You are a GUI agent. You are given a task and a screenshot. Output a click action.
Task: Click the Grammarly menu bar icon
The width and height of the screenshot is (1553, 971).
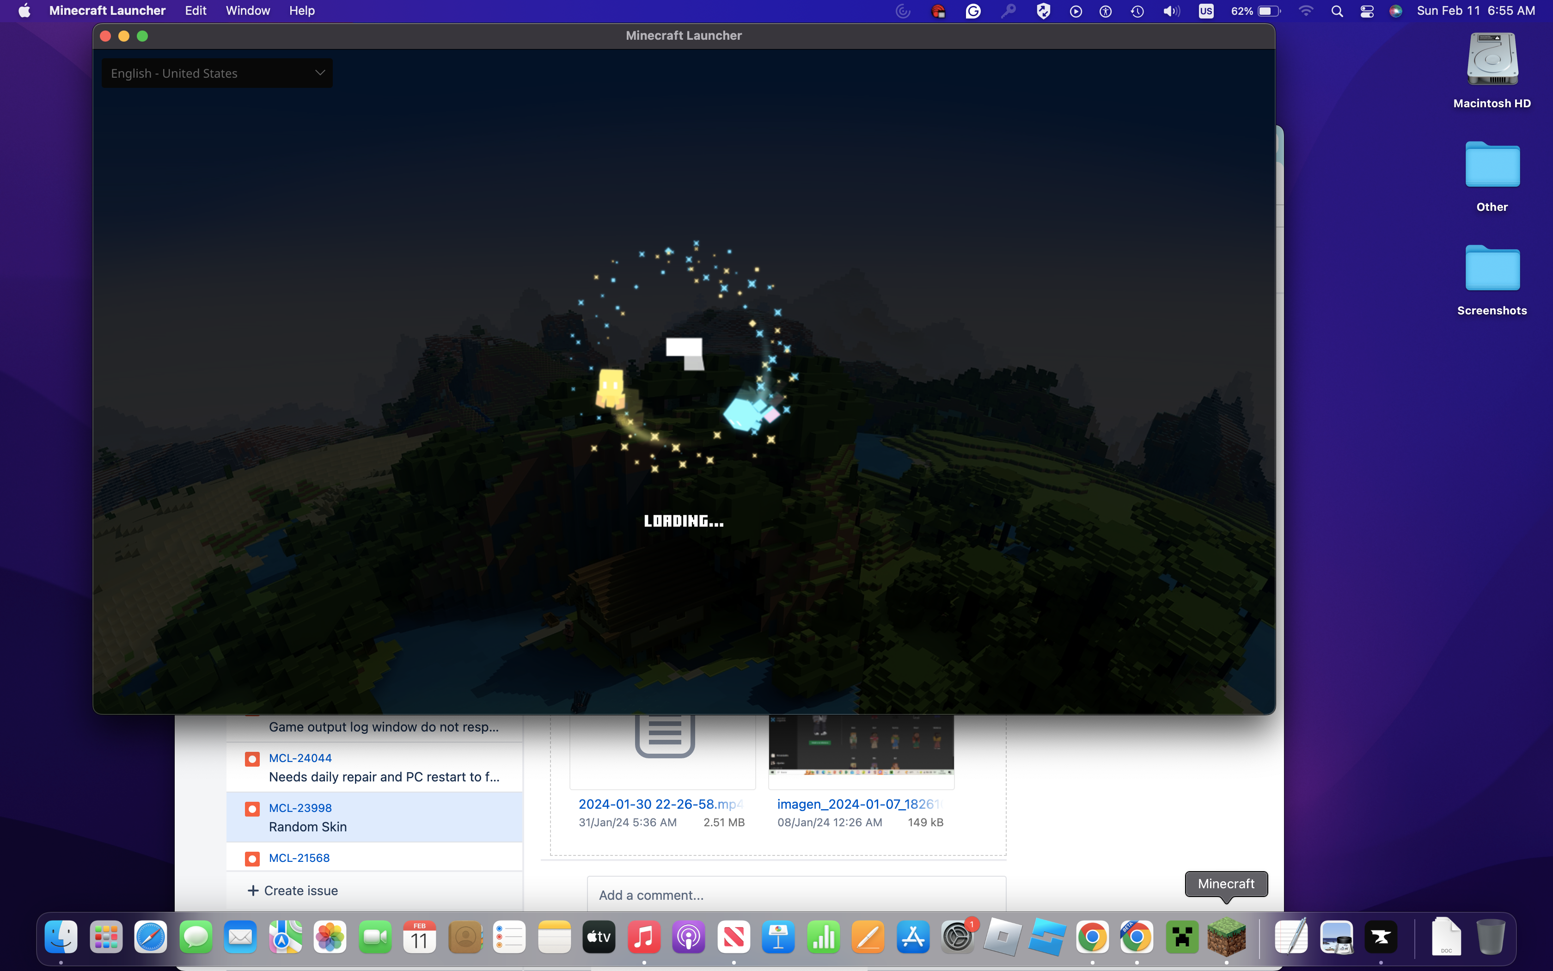tap(973, 11)
